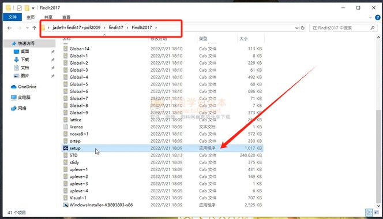
Task: Switch to the 共享 ribbon tab
Action: tap(48, 17)
